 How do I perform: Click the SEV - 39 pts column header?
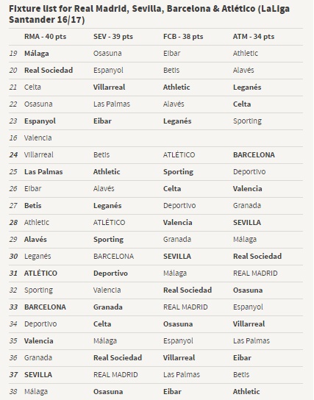coord(113,37)
